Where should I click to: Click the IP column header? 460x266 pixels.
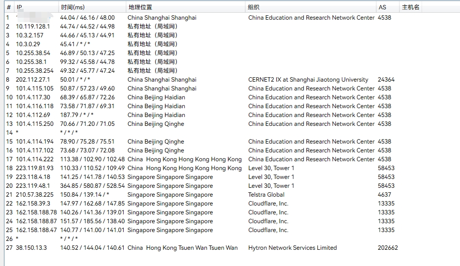pyautogui.click(x=20, y=7)
